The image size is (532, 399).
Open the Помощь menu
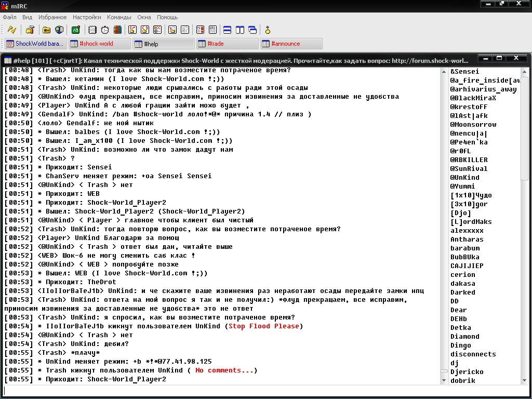pyautogui.click(x=167, y=17)
